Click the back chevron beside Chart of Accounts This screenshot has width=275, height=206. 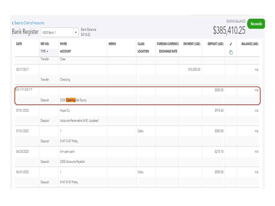[x=13, y=23]
